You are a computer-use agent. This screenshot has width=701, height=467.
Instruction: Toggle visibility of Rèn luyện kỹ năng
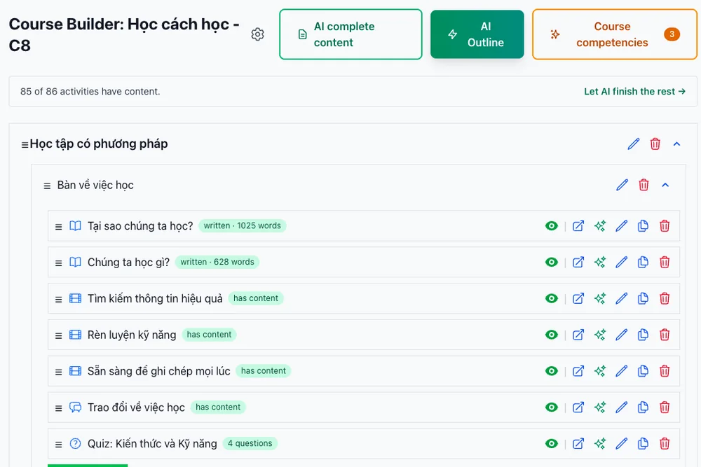tap(552, 335)
